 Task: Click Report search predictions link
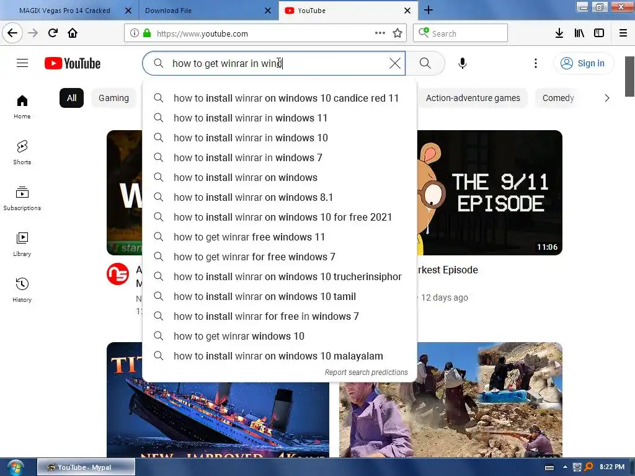coord(366,372)
